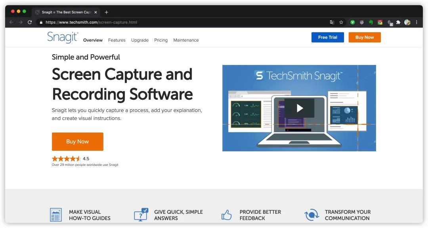Click 'TRANSFORM YOUR COMMUNICATION' text
This screenshot has width=428, height=228.
(x=348, y=215)
